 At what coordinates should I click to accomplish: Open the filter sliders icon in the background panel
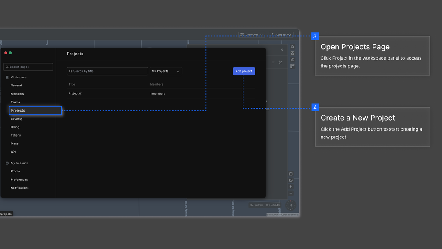280,62
